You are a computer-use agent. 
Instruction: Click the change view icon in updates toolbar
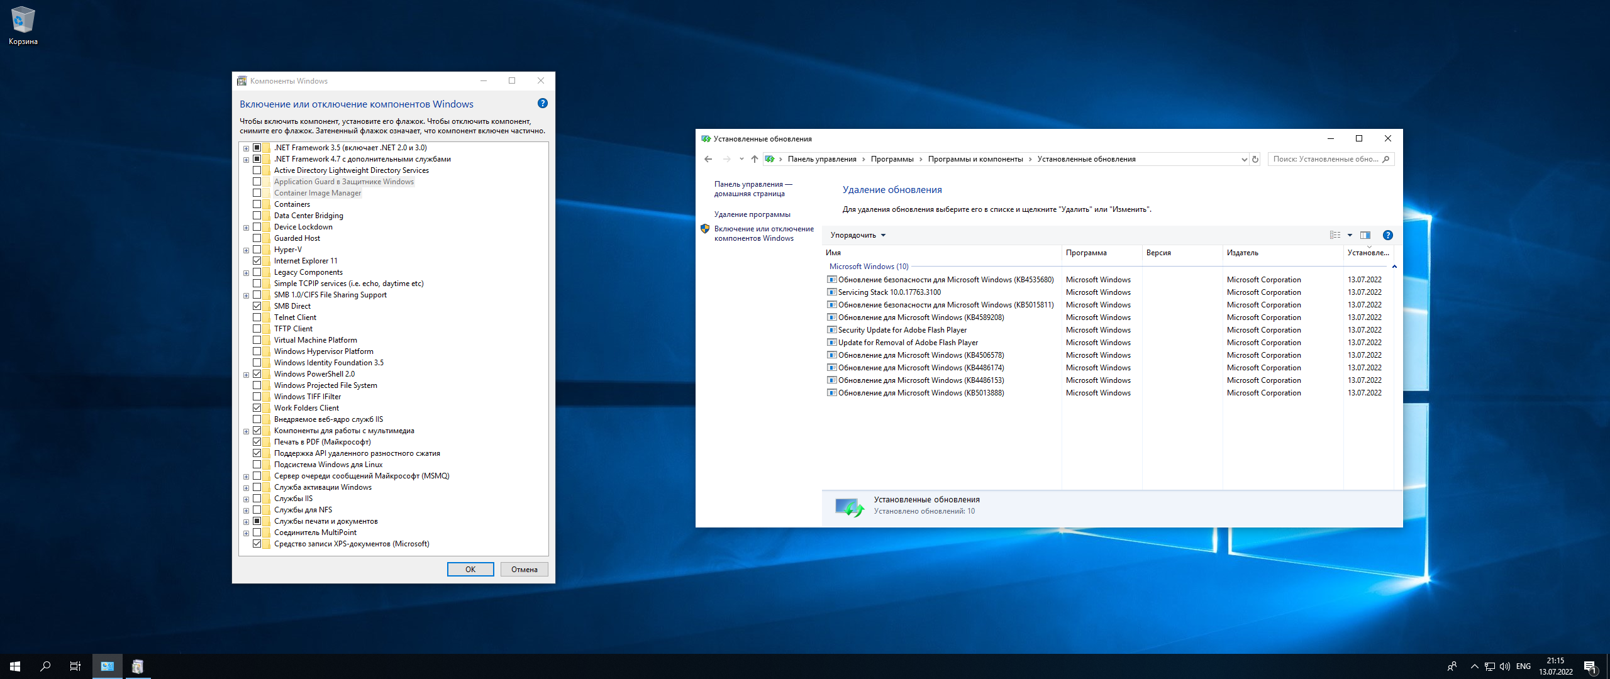tap(1335, 235)
